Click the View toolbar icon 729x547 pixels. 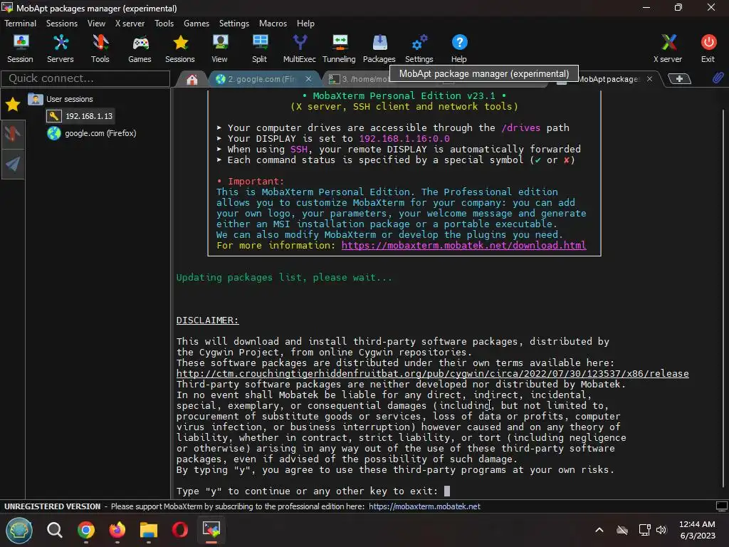coord(219,48)
